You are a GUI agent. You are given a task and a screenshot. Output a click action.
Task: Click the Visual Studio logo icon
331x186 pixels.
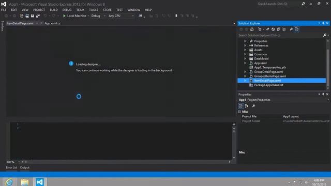point(4,4)
